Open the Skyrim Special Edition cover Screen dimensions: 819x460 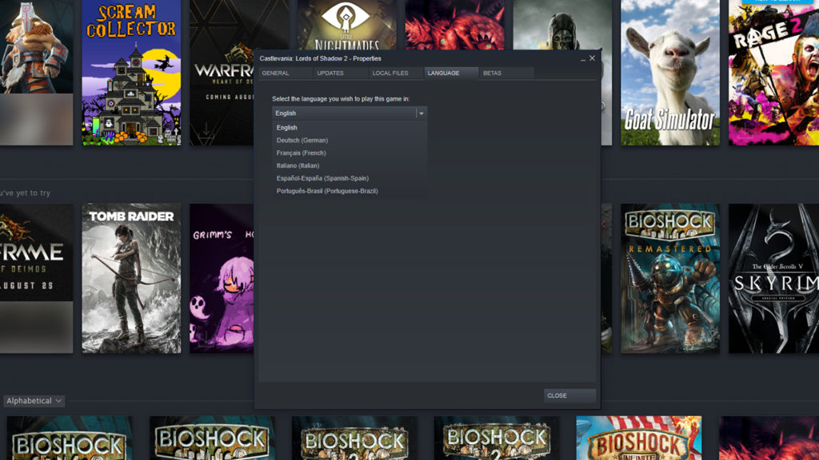click(773, 278)
